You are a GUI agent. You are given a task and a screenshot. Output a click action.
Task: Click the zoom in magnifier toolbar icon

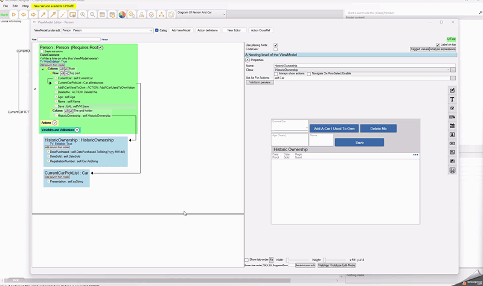pos(83,15)
